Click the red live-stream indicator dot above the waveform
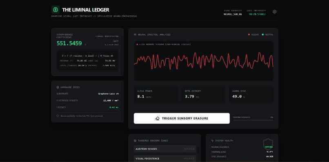Viewport: 329px width, 162px height. click(137, 44)
